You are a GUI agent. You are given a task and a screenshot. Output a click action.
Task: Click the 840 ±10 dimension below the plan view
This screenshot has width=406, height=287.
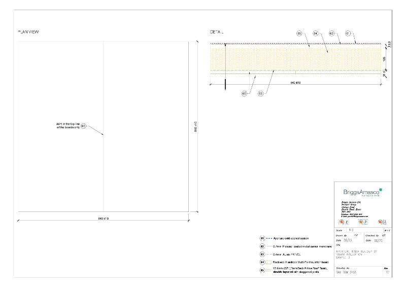point(104,219)
